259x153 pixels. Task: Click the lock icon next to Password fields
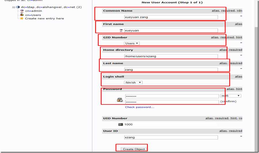click(120, 100)
